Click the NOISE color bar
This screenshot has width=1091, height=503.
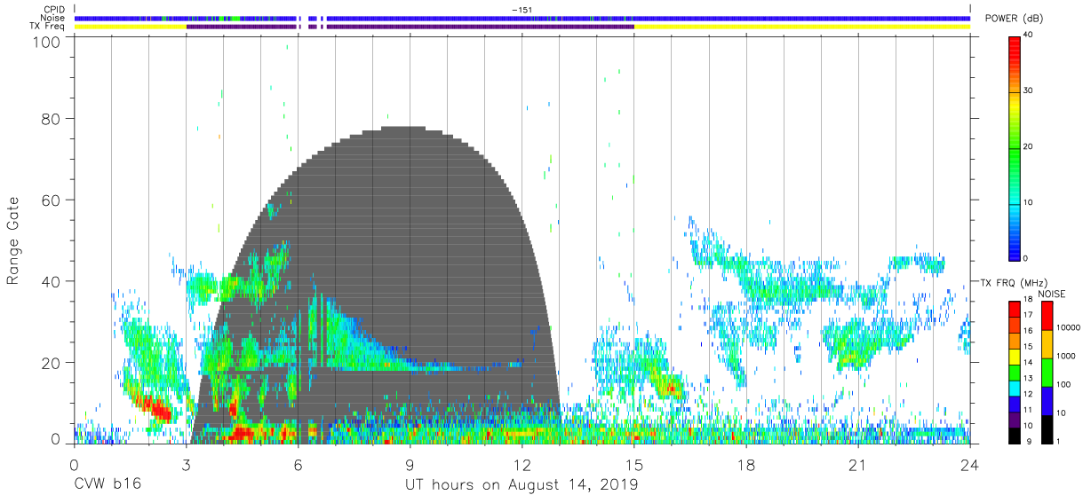(x=1047, y=372)
